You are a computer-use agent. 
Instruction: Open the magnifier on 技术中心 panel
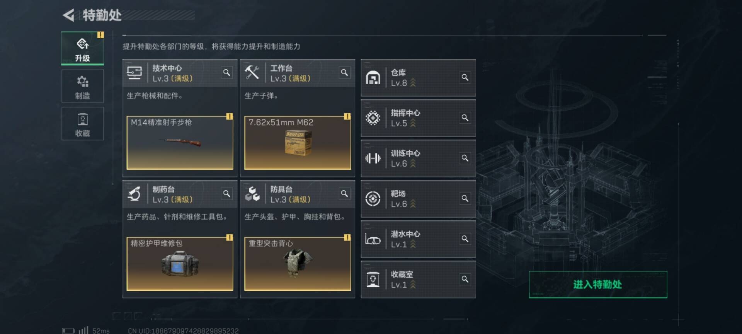(x=227, y=73)
